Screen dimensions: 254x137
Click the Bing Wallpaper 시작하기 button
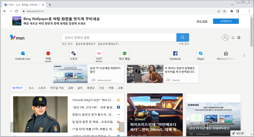(x=226, y=21)
